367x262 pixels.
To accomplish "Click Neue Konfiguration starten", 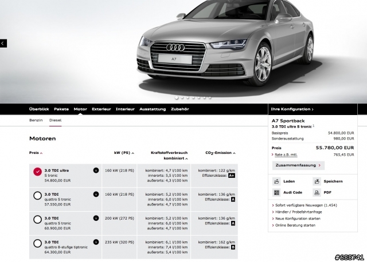I will 296,219.
